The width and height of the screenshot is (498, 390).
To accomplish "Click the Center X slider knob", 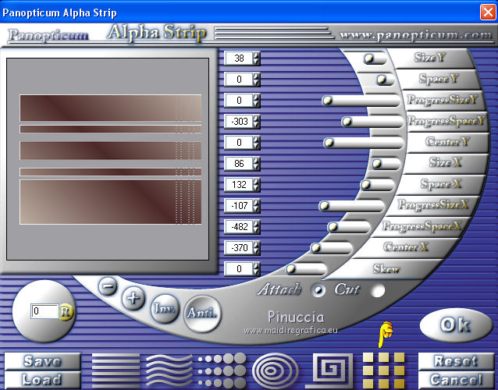I will pos(315,247).
